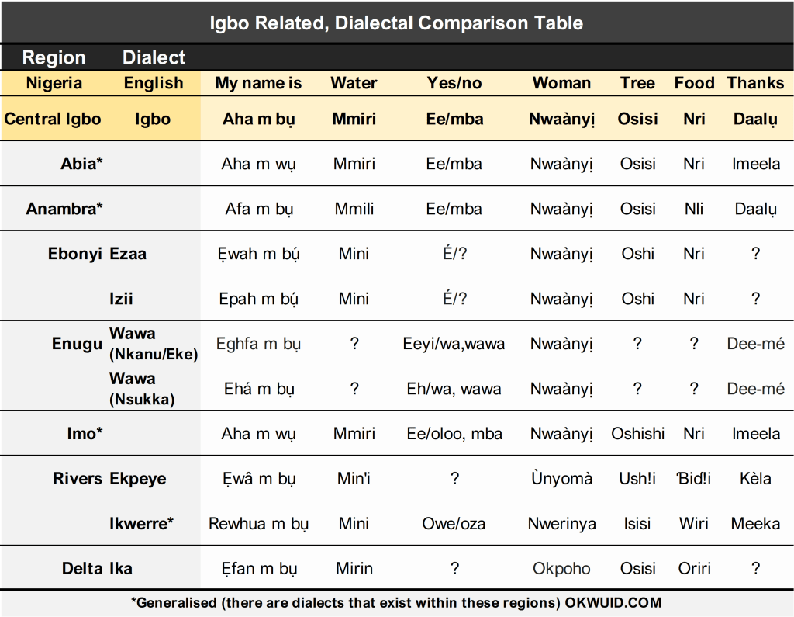794x617 pixels.
Task: Click the Izii dialect cell
Action: click(x=121, y=298)
